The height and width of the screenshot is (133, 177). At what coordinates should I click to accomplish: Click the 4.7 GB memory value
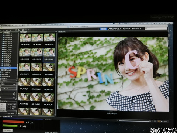(x=29, y=123)
